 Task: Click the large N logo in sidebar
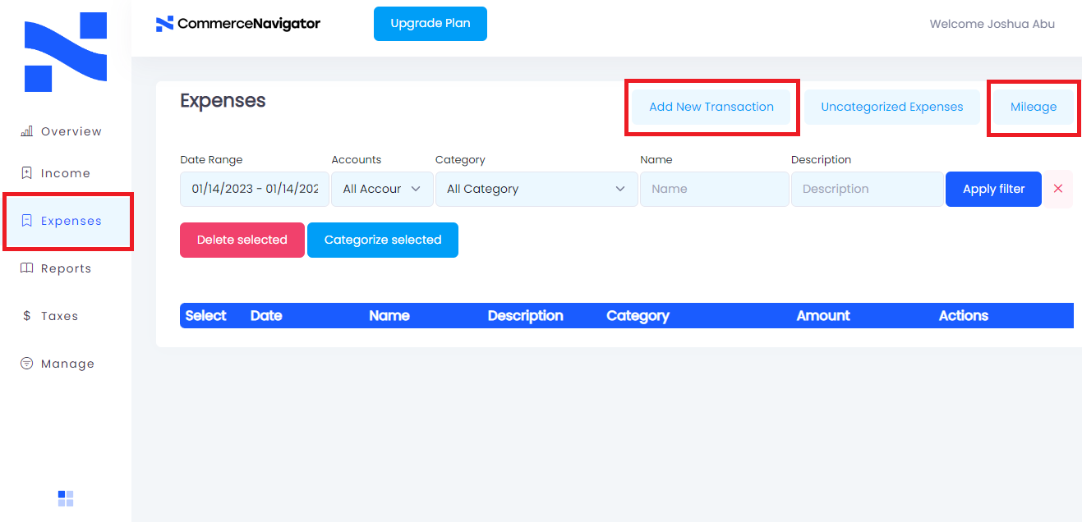pyautogui.click(x=66, y=52)
